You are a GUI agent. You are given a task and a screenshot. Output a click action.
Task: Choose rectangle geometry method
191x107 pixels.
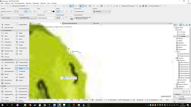point(30,12)
